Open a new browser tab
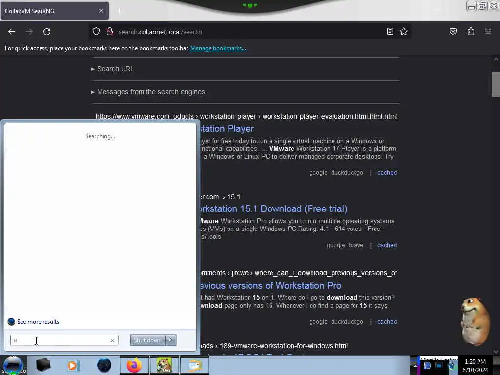 (120, 11)
